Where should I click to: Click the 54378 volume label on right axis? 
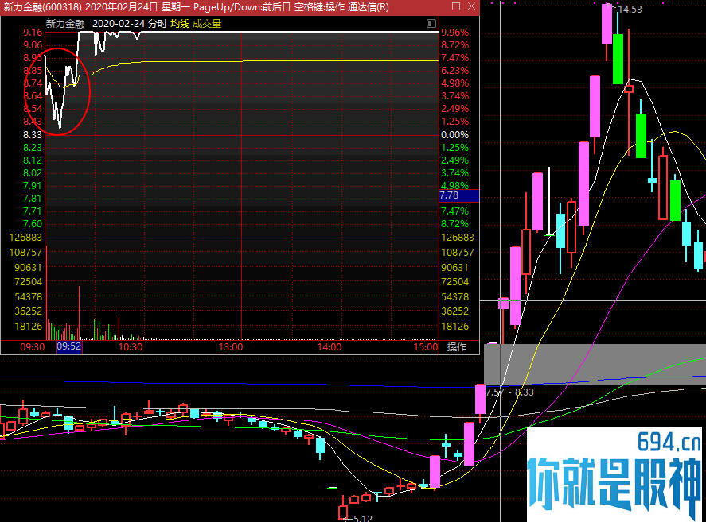(455, 296)
